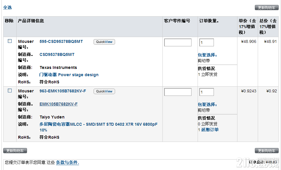
Task: Click the top-right 更新购物车 button
Action: (266, 8)
